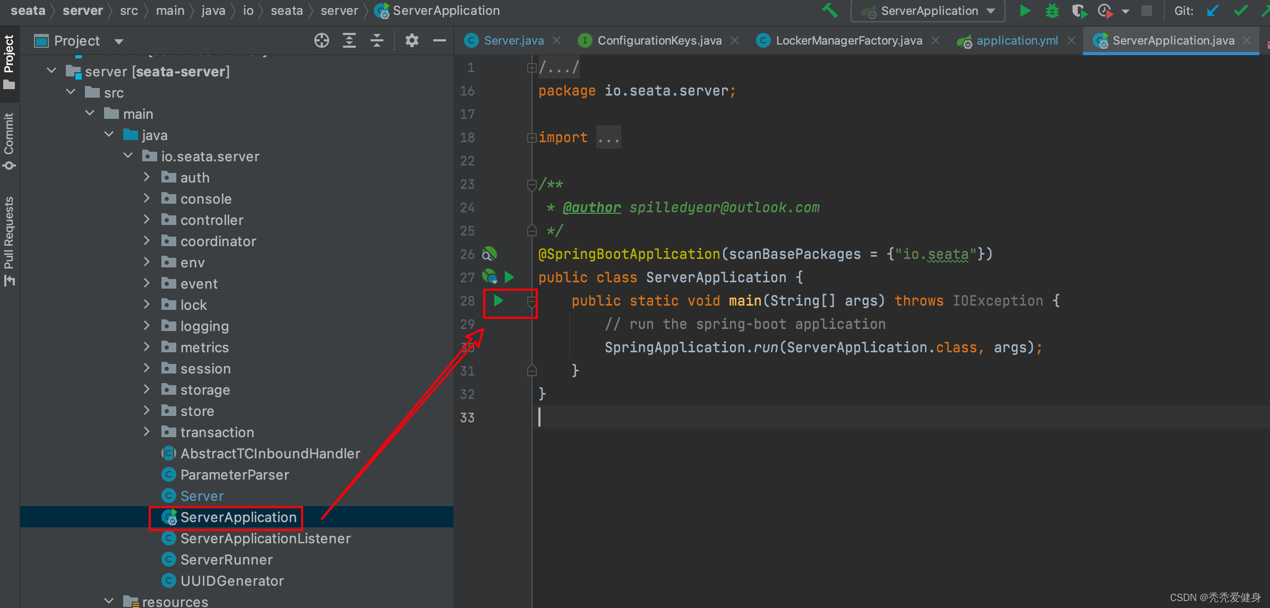Image resolution: width=1270 pixels, height=608 pixels.
Task: Click run gutter arrow beside main method
Action: [498, 301]
